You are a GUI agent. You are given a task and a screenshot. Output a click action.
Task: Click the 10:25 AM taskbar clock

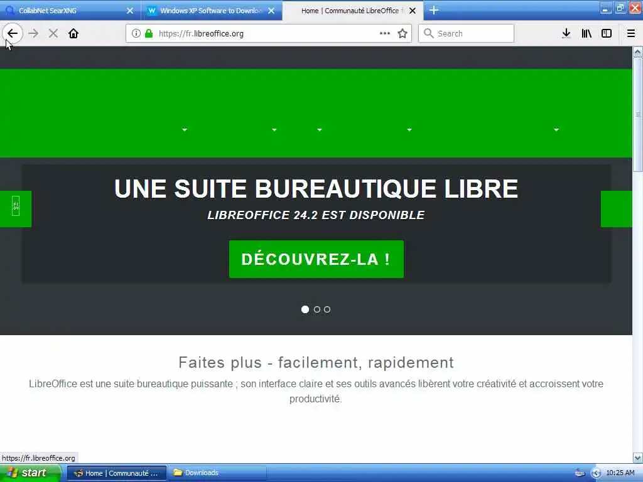pos(620,473)
